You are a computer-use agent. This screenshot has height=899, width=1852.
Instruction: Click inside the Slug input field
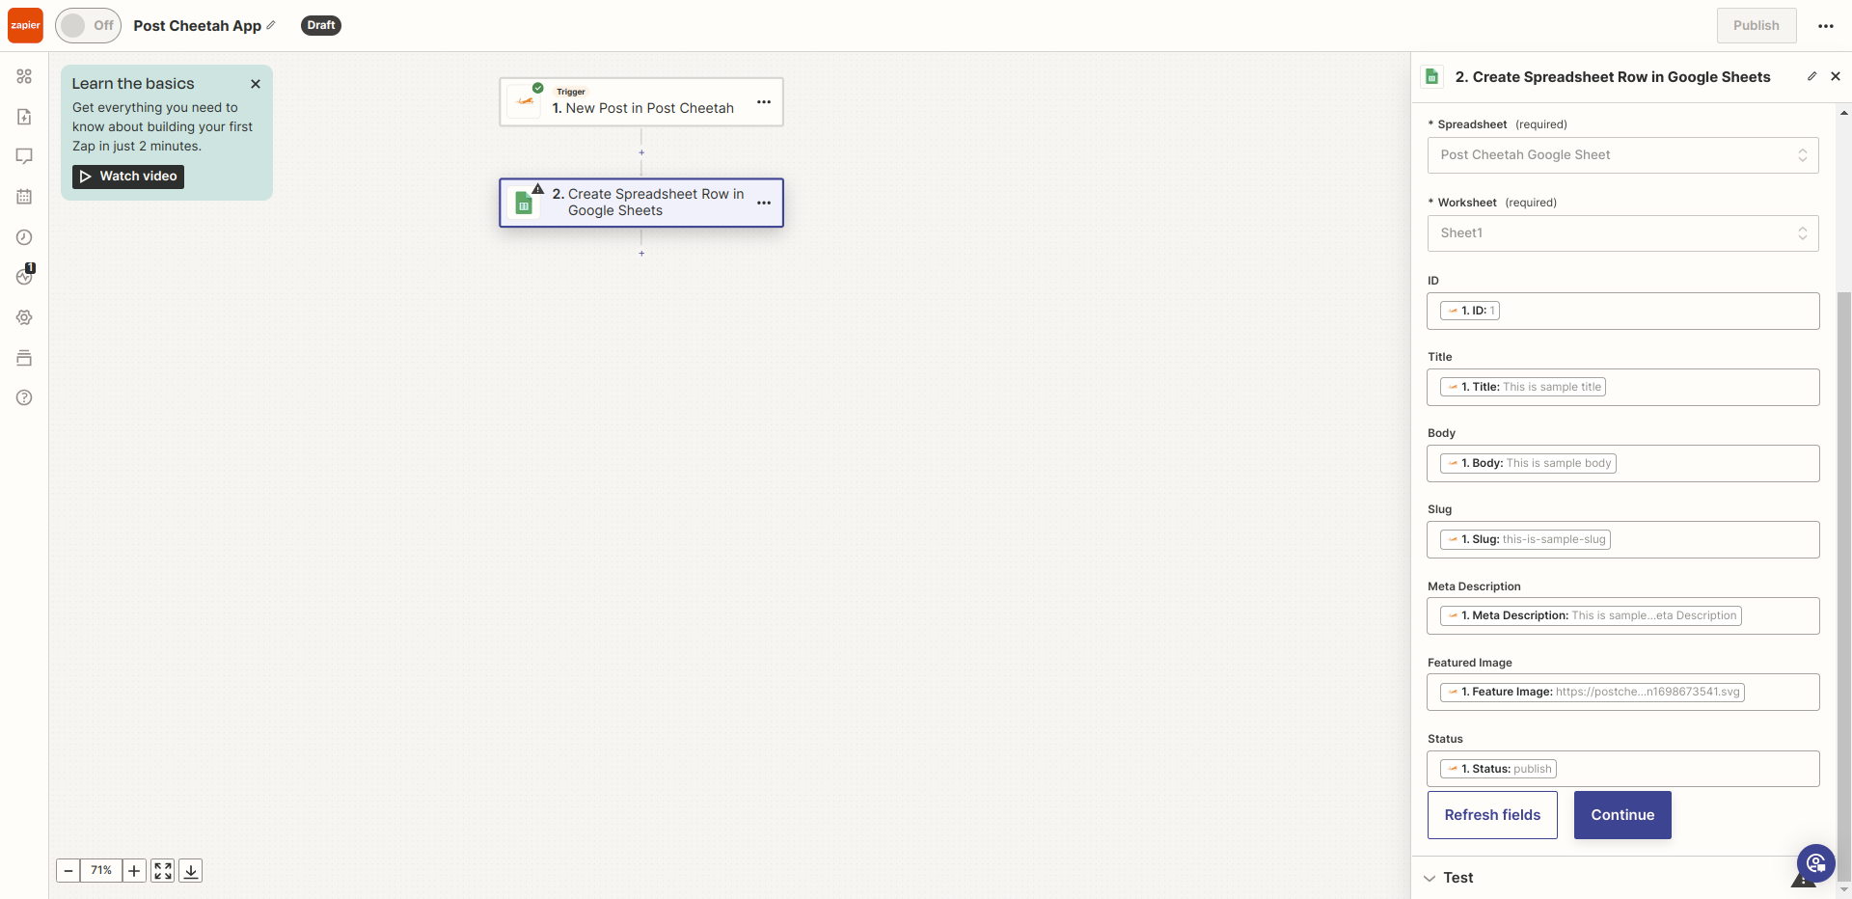point(1622,539)
